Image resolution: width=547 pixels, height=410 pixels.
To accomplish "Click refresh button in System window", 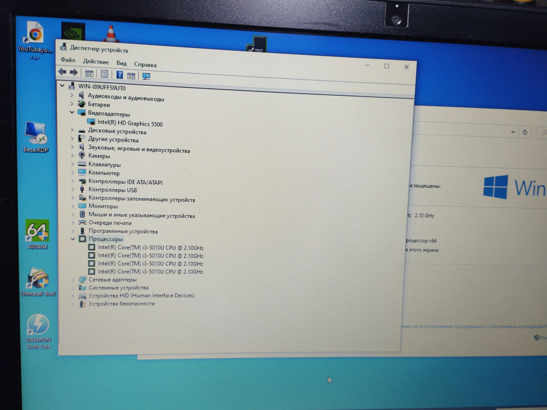I will 525,132.
